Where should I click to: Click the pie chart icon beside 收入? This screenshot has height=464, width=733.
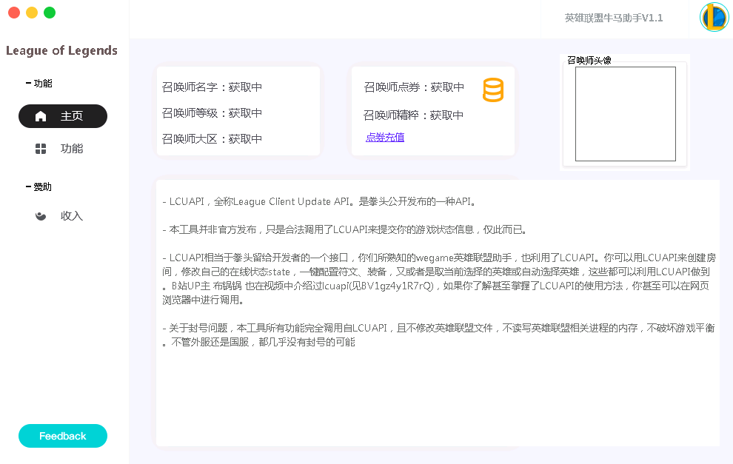pyautogui.click(x=41, y=216)
